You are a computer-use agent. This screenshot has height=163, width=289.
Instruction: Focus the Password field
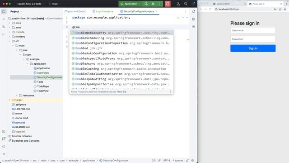tap(253, 39)
